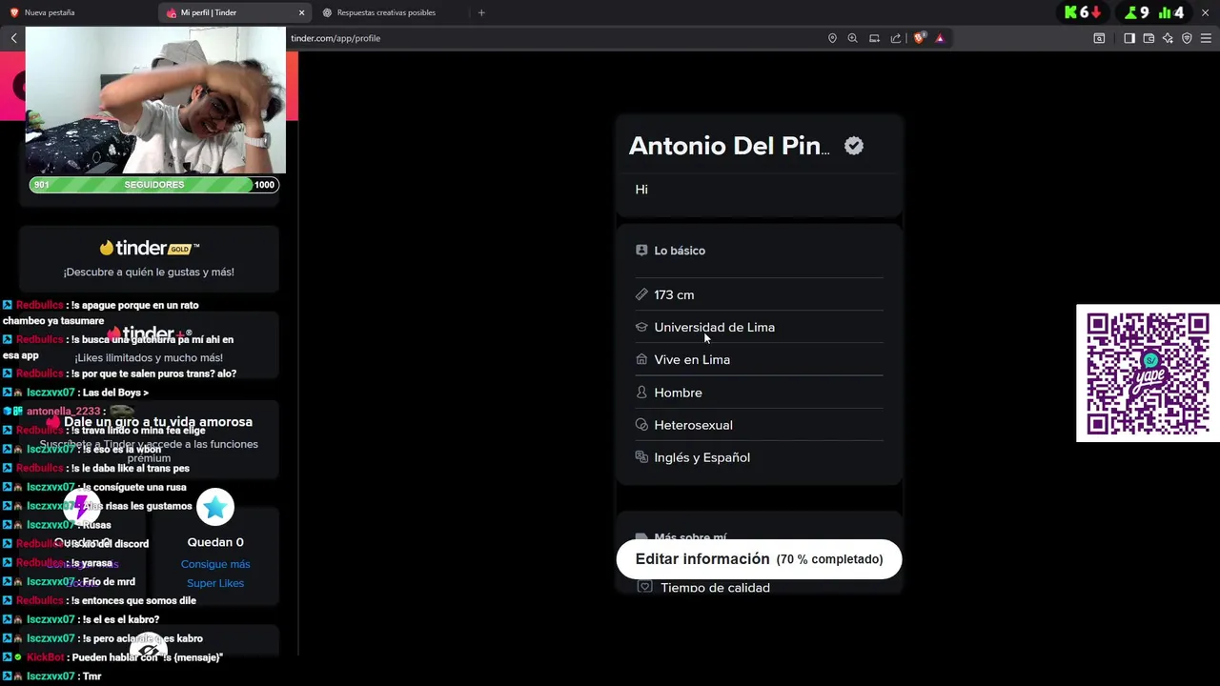Click the Tinder Plus promo card

tap(149, 344)
